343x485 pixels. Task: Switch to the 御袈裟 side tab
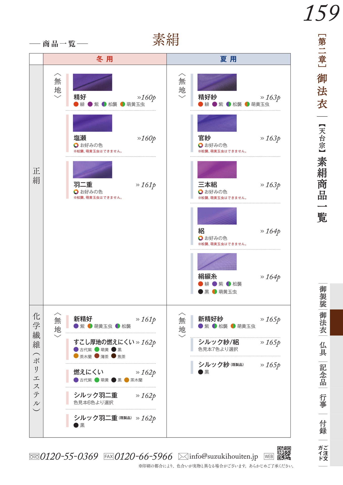pyautogui.click(x=323, y=296)
